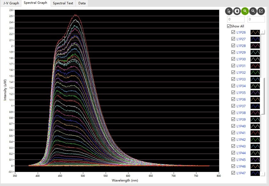This screenshot has width=269, height=186.
Task: Click the L1P47 blue line swatch
Action: [x=255, y=173]
